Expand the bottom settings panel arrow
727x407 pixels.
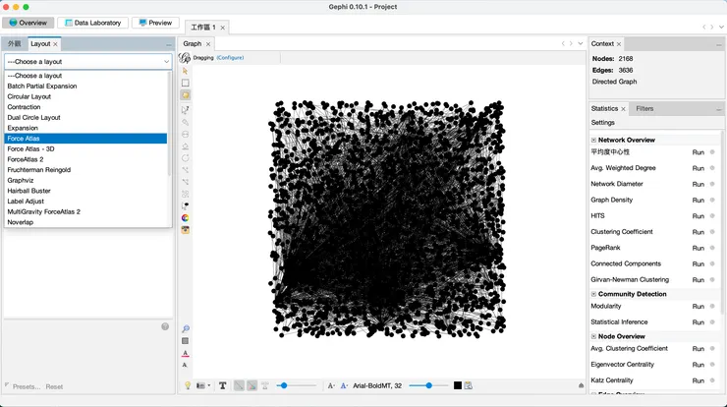coord(581,385)
